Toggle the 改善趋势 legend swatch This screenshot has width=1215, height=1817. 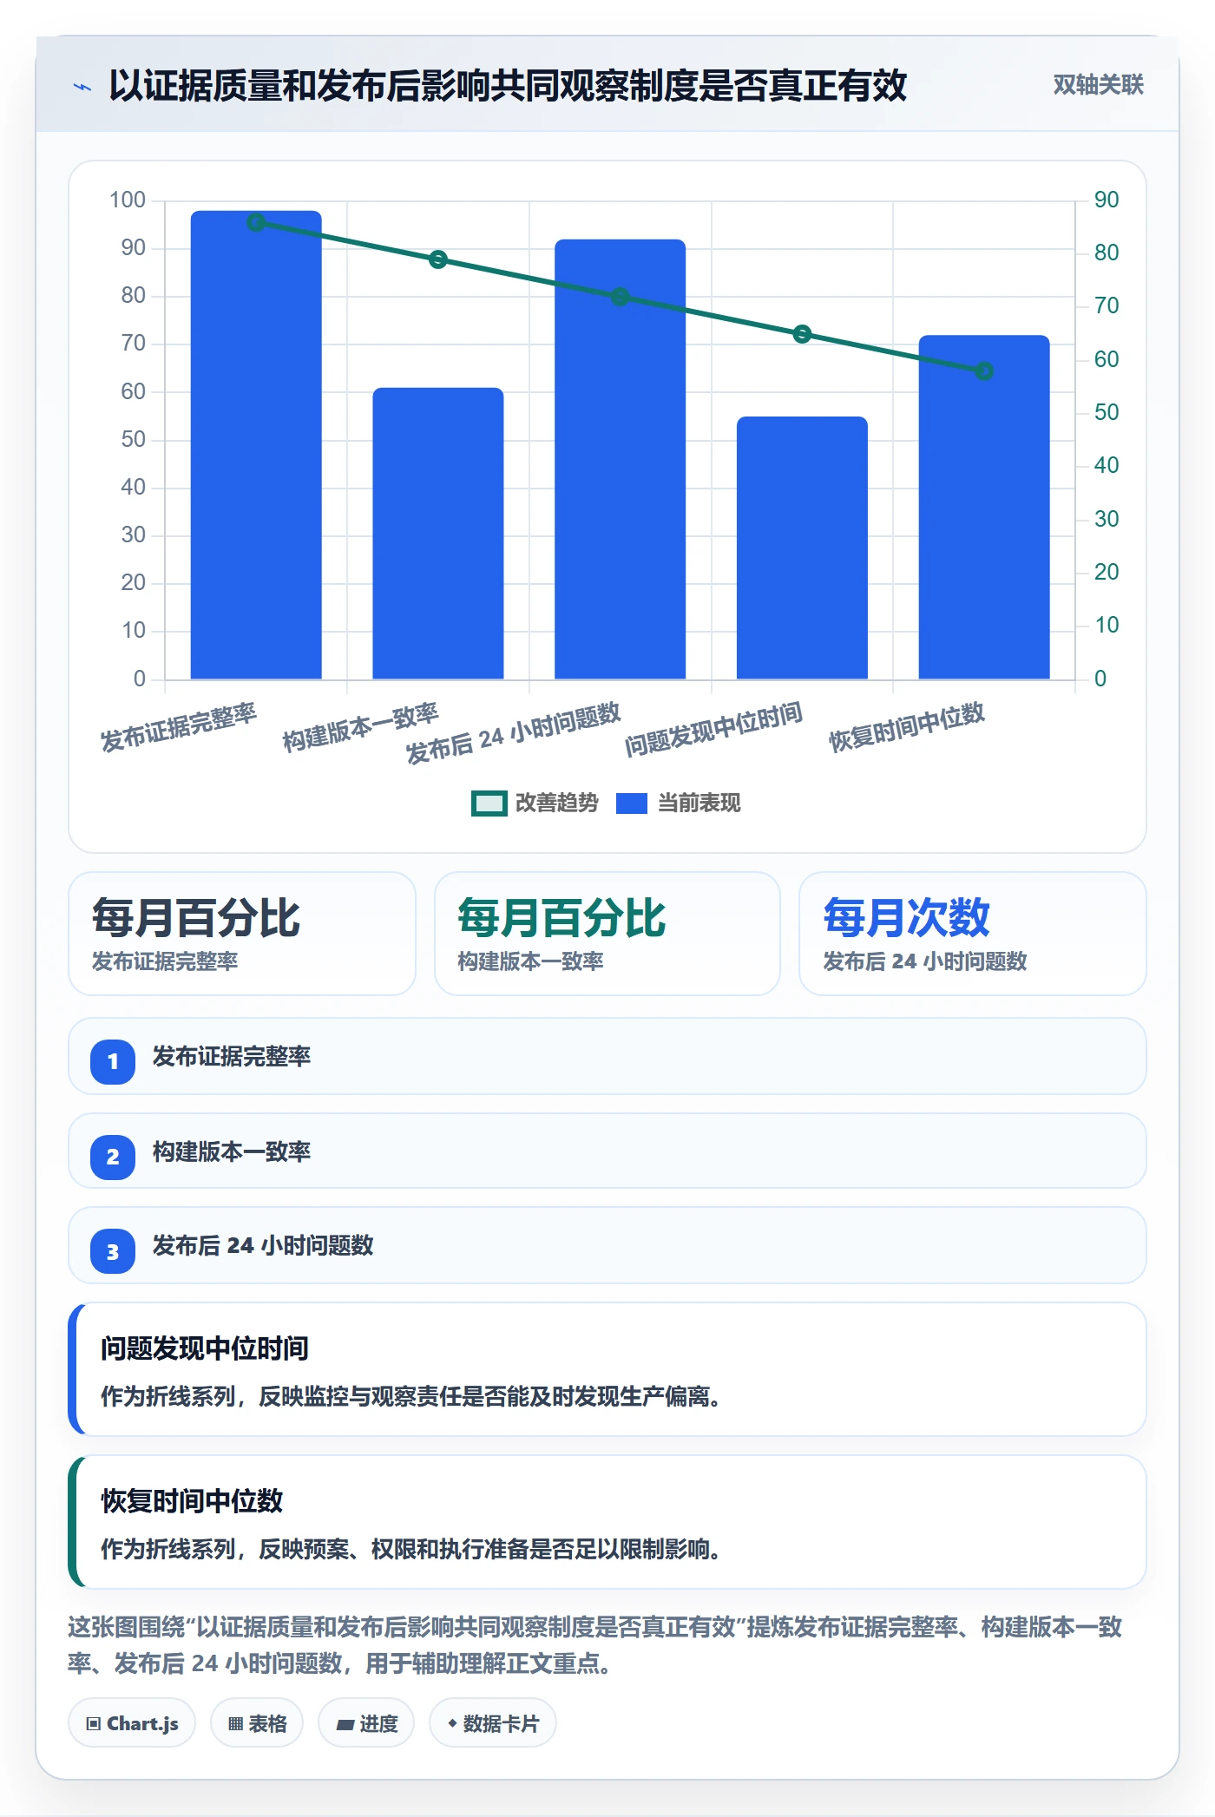pyautogui.click(x=489, y=804)
